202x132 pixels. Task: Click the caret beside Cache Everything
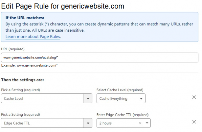coord(141,98)
